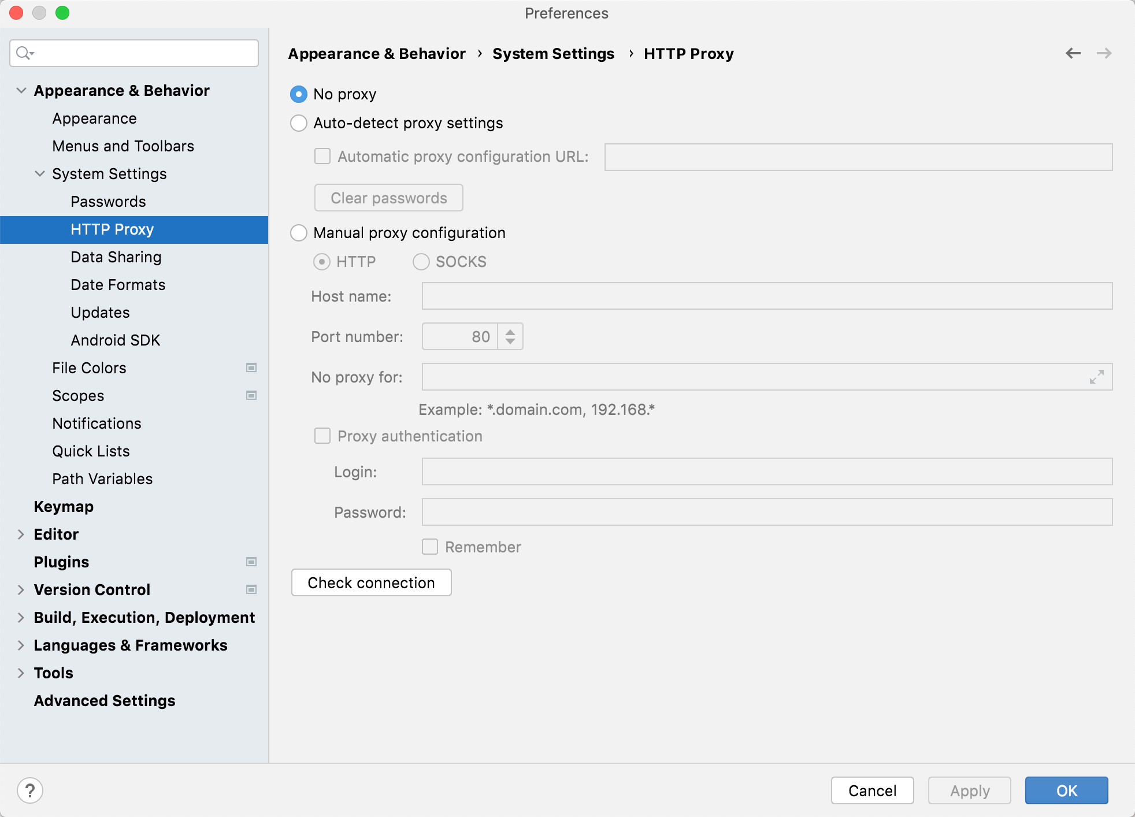Open the Keymap settings
The height and width of the screenshot is (817, 1135).
point(64,506)
